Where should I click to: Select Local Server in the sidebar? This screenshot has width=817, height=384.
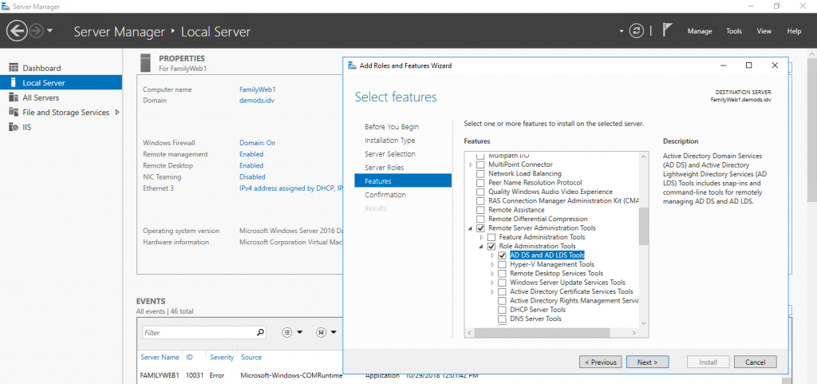(61, 83)
